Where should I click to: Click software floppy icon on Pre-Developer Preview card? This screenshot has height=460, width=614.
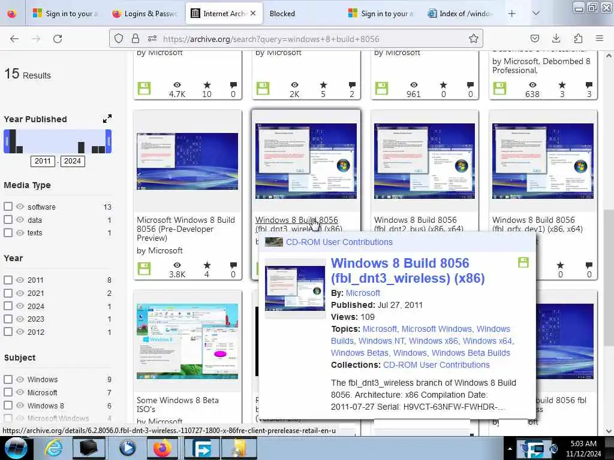coord(144,269)
